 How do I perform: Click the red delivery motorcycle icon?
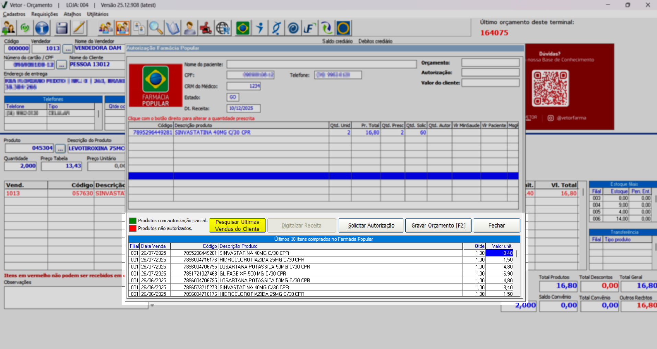[x=206, y=28]
